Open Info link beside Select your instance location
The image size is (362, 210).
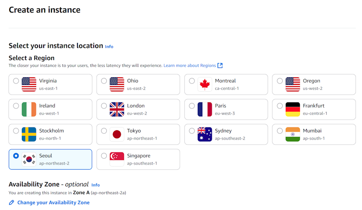(x=109, y=46)
